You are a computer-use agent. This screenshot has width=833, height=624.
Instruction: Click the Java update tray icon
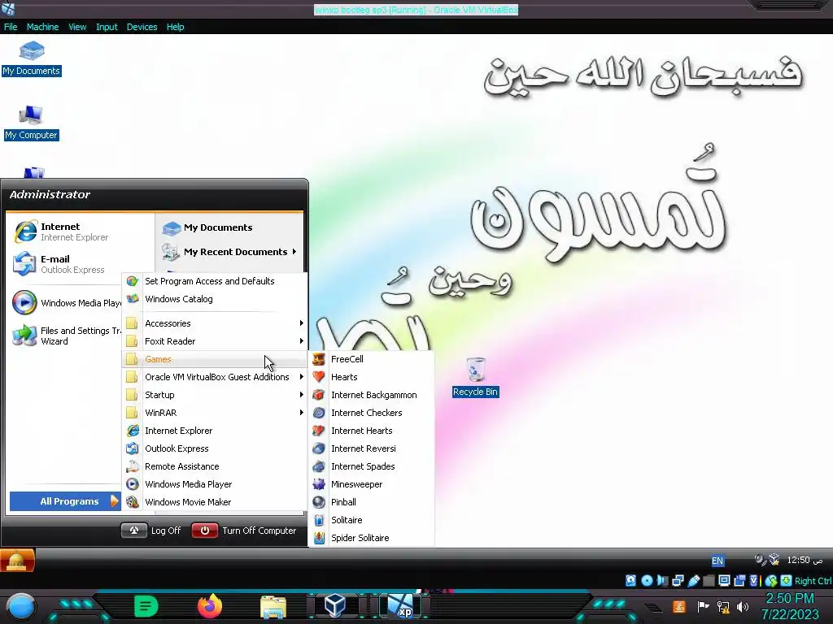tap(679, 606)
